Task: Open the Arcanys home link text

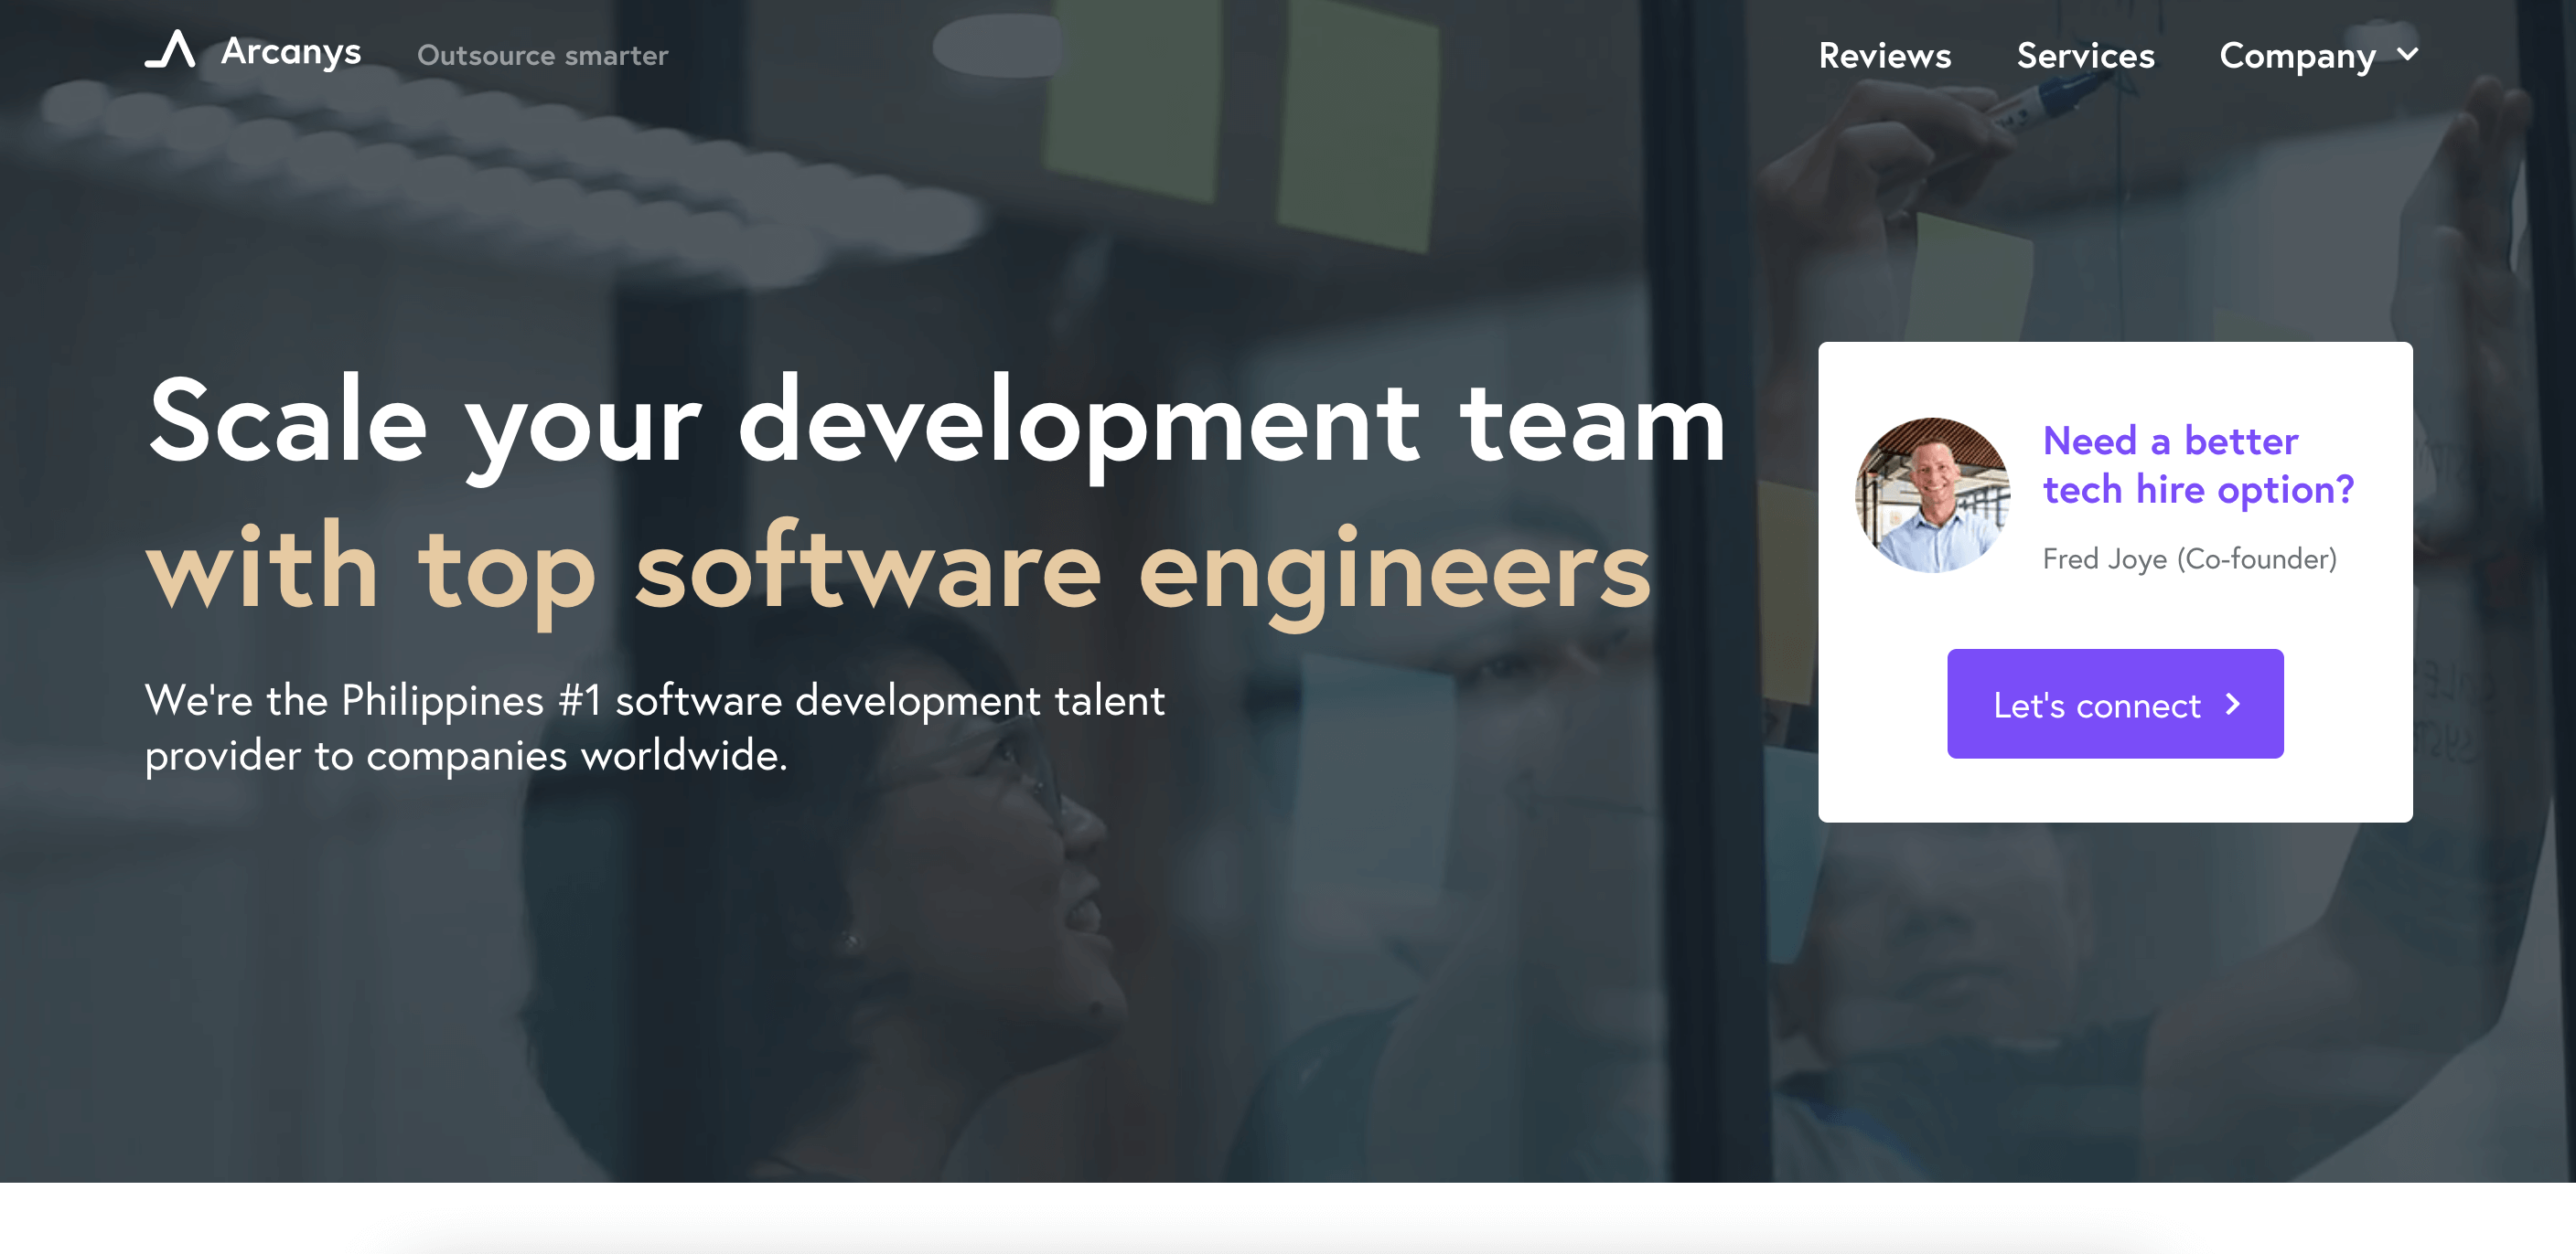Action: click(x=291, y=51)
